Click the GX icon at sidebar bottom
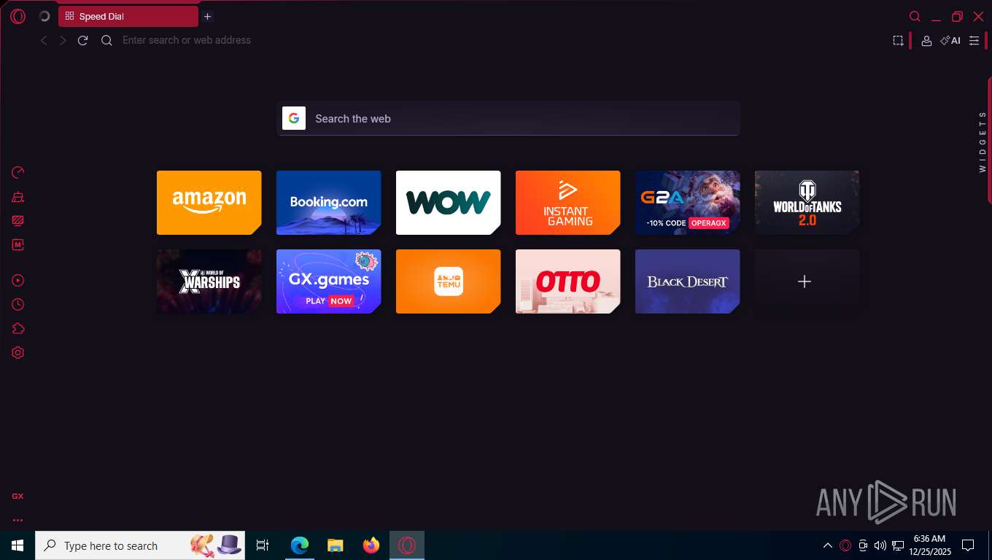The width and height of the screenshot is (992, 560). 18,496
